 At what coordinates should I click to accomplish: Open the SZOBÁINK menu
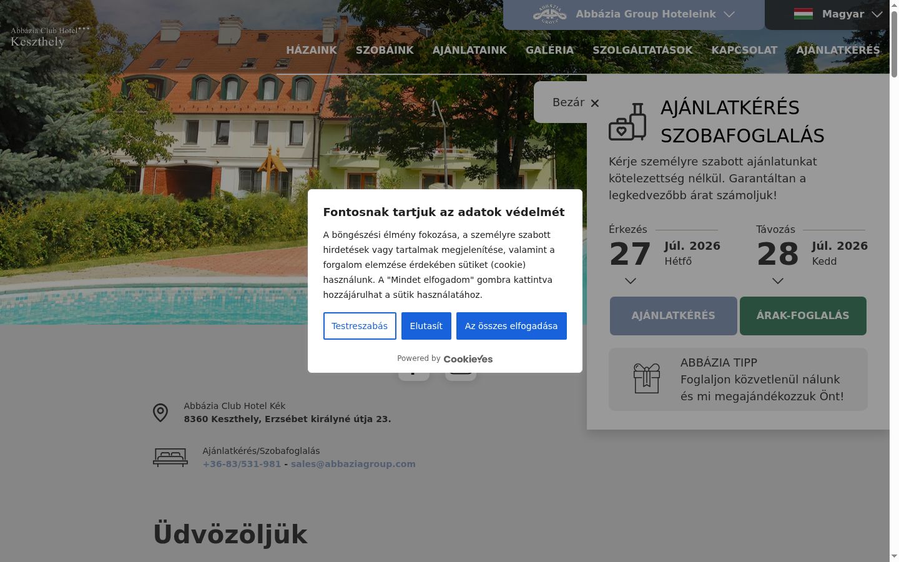pos(385,50)
